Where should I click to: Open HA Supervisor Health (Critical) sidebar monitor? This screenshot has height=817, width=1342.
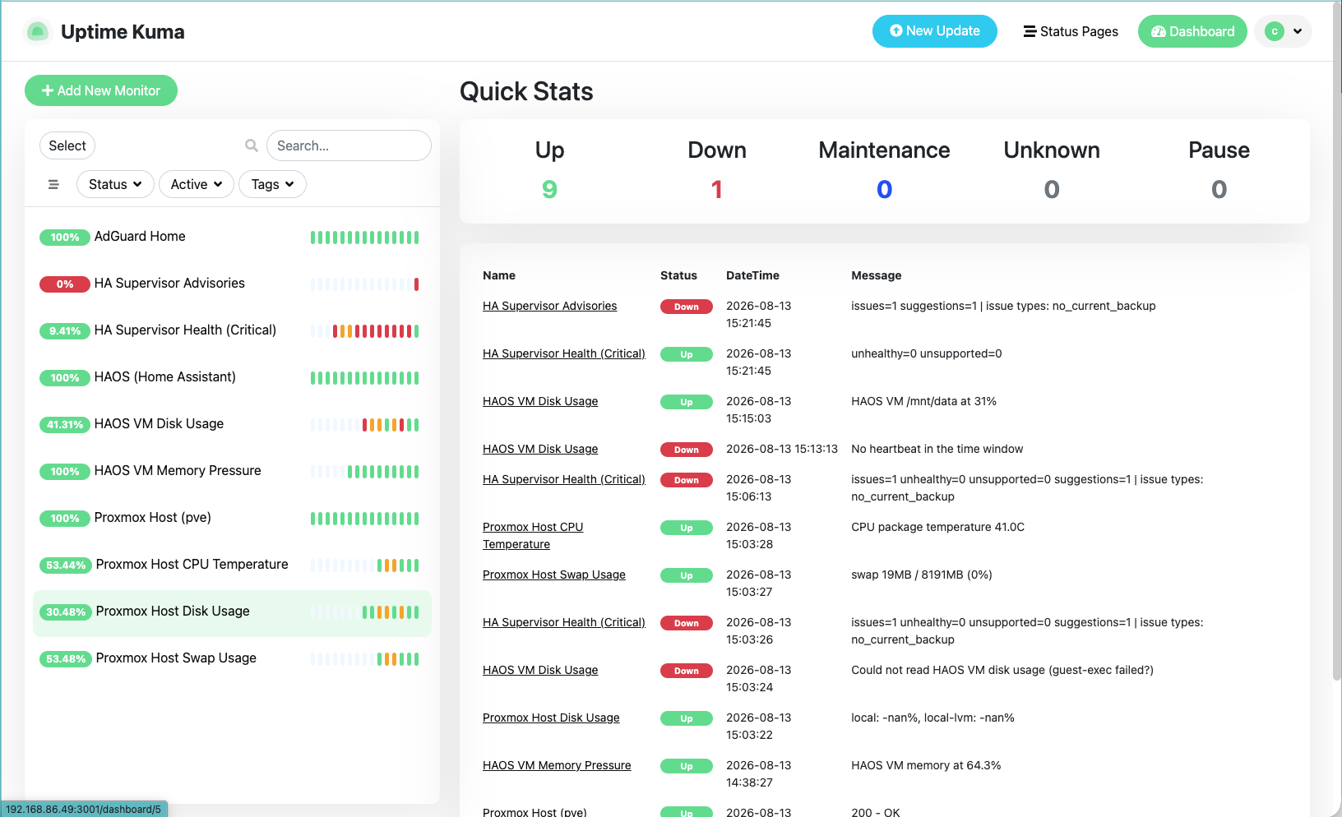tap(232, 331)
